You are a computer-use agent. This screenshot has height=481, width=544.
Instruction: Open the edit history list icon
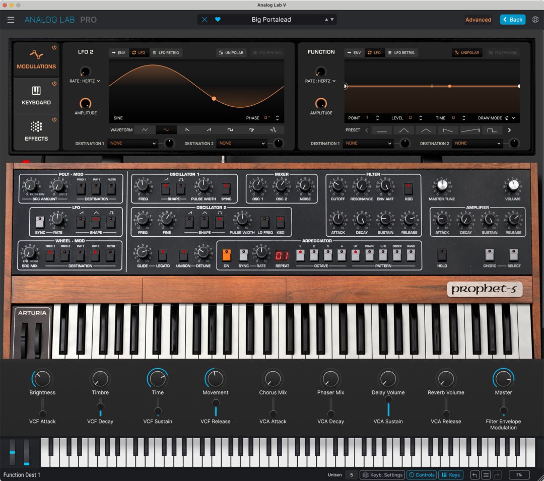[x=486, y=475]
